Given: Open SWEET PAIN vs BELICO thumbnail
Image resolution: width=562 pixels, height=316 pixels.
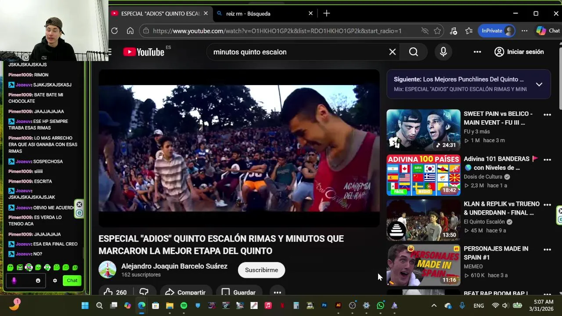Looking at the screenshot, I should tap(423, 129).
